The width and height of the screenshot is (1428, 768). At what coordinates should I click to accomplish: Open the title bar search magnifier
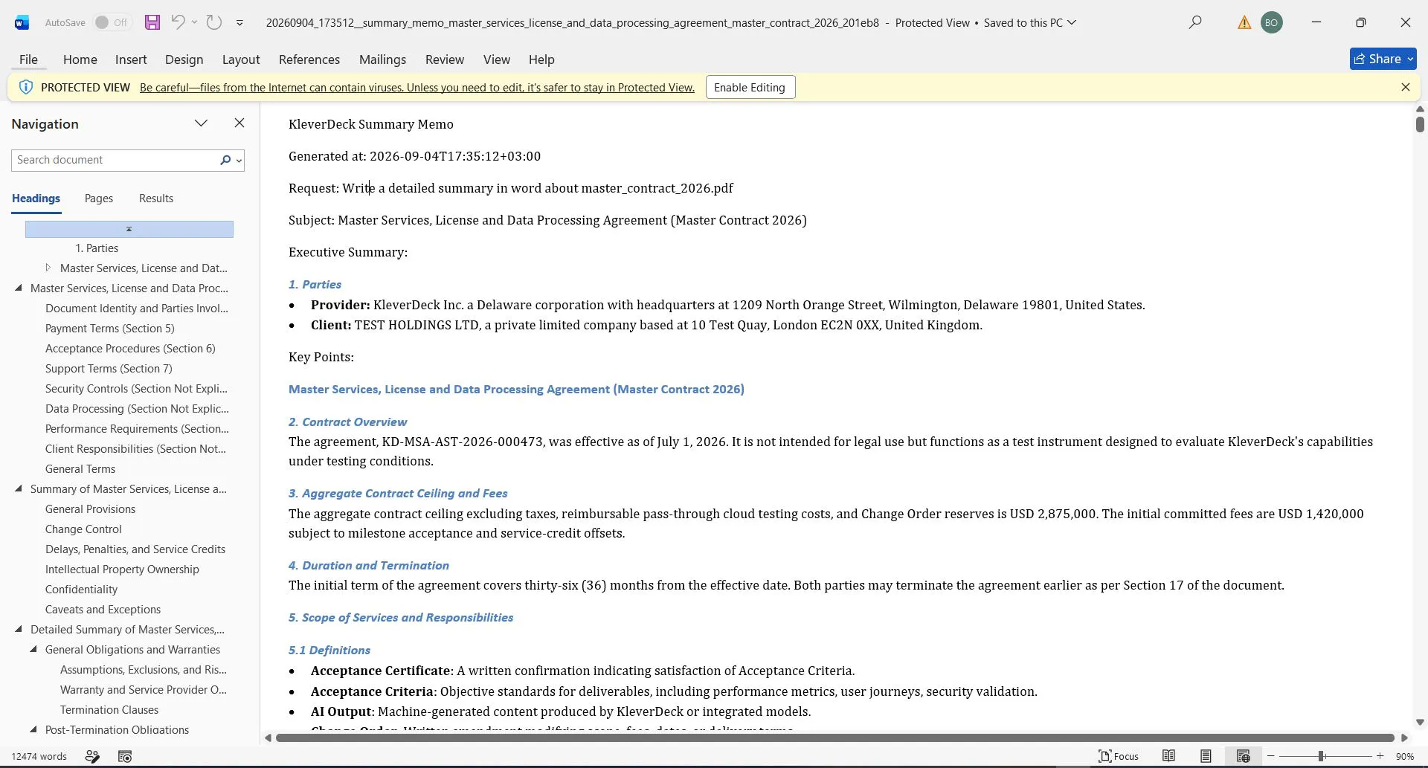pos(1195,22)
